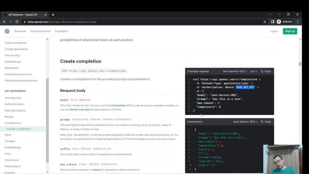Click the Create completion heading

click(x=81, y=61)
